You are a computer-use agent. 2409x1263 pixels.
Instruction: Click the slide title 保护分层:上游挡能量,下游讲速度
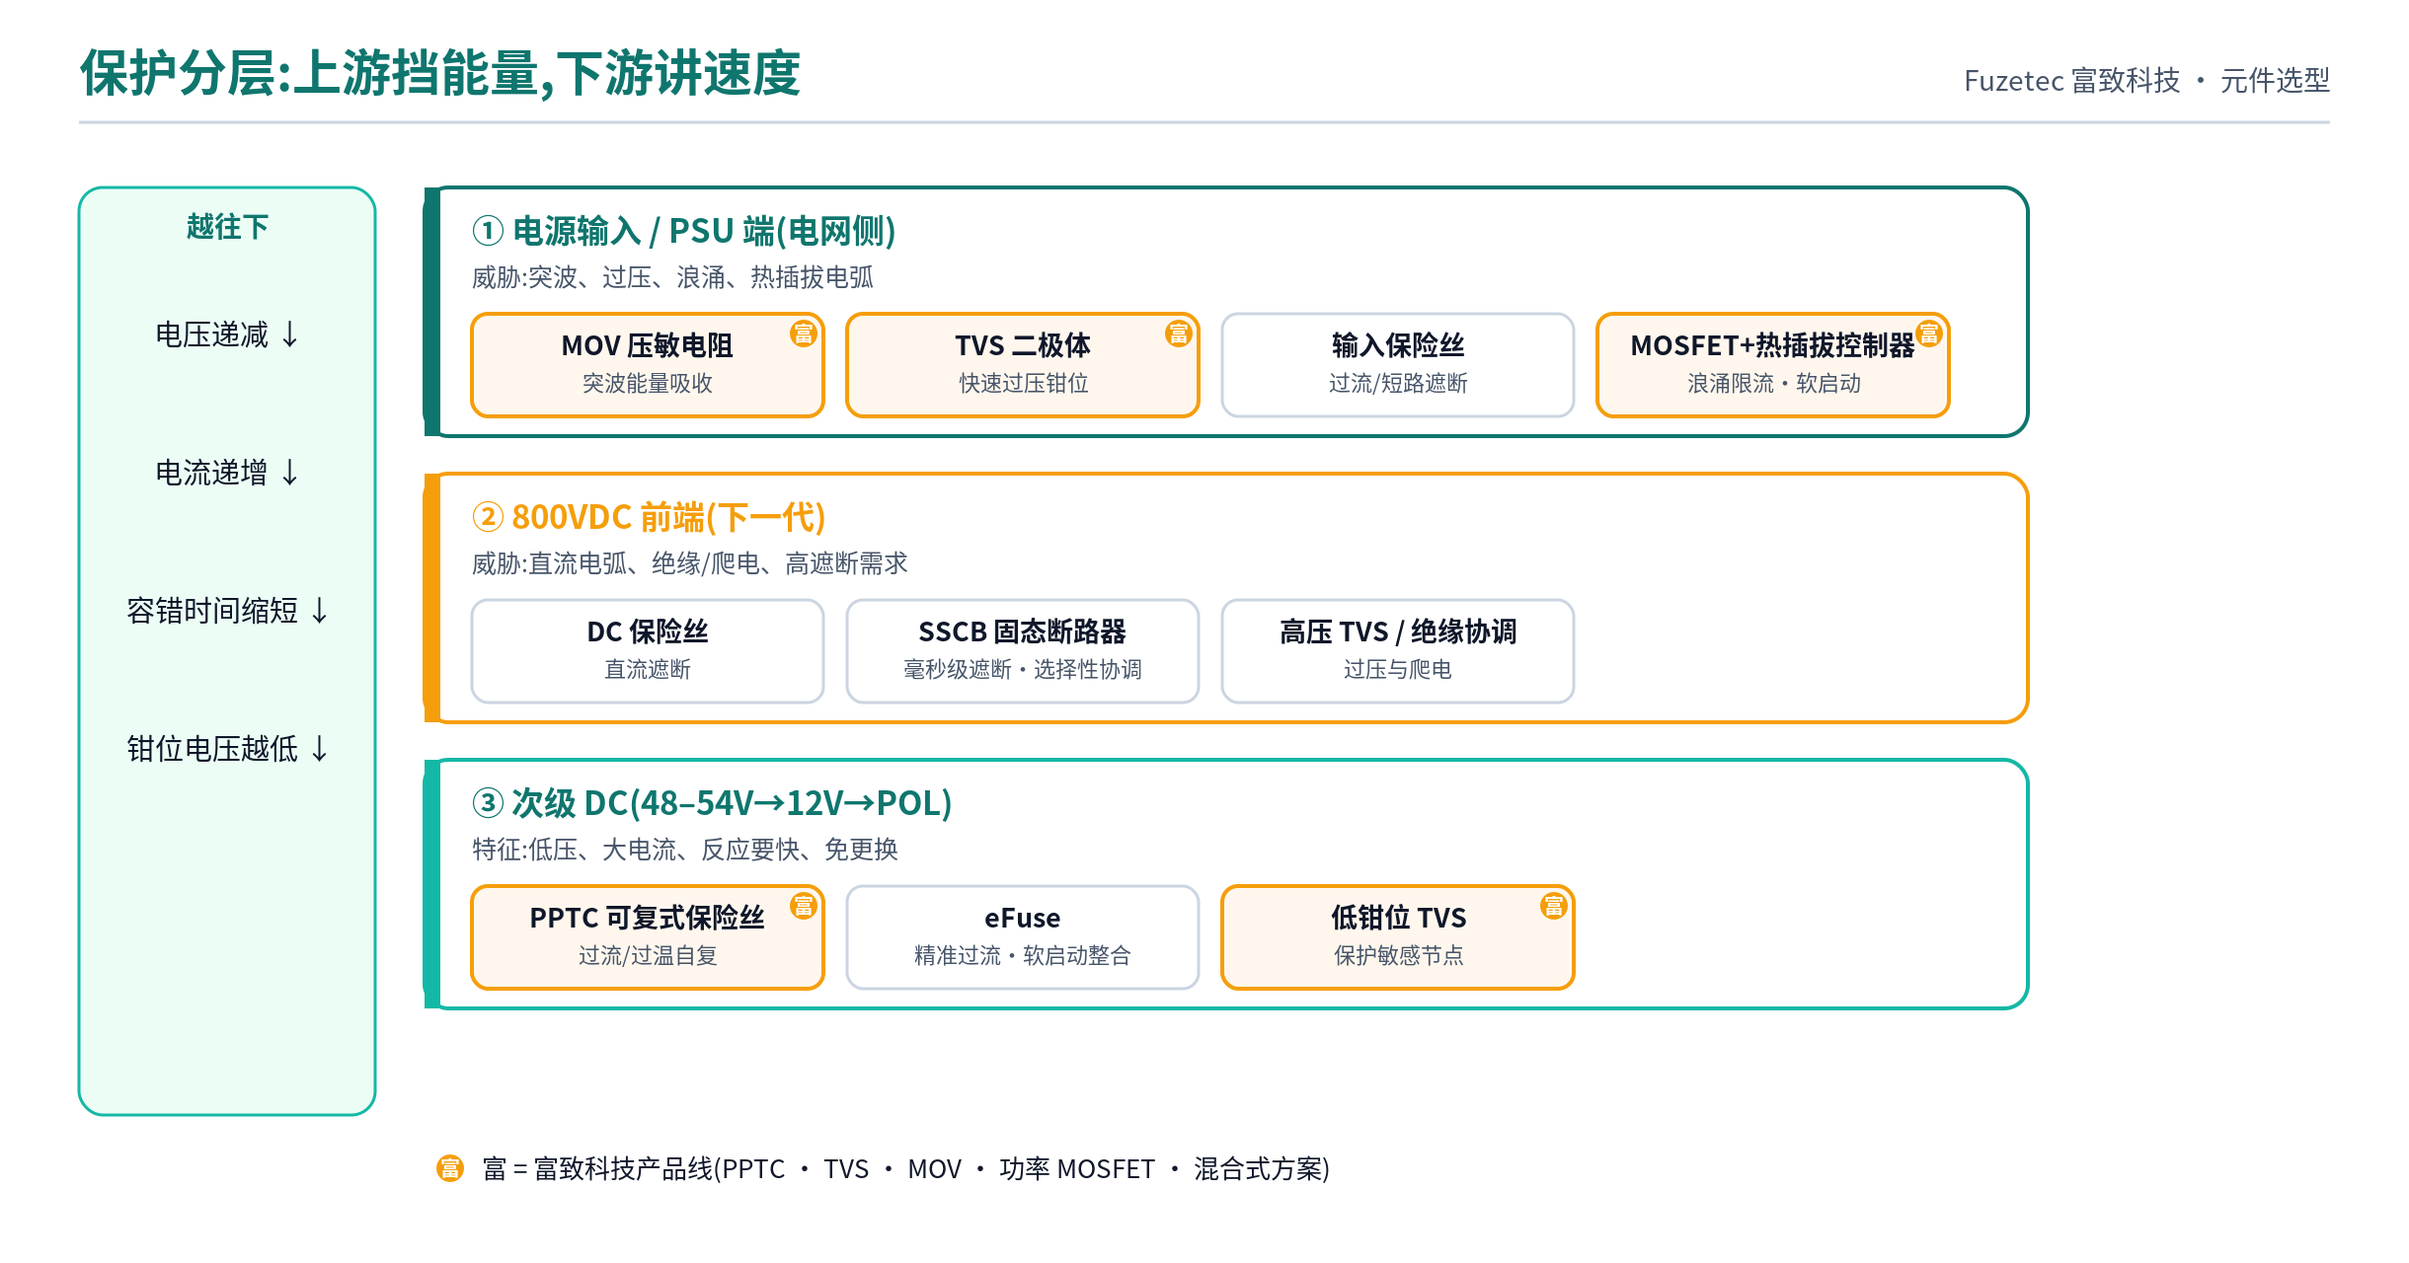[x=440, y=74]
